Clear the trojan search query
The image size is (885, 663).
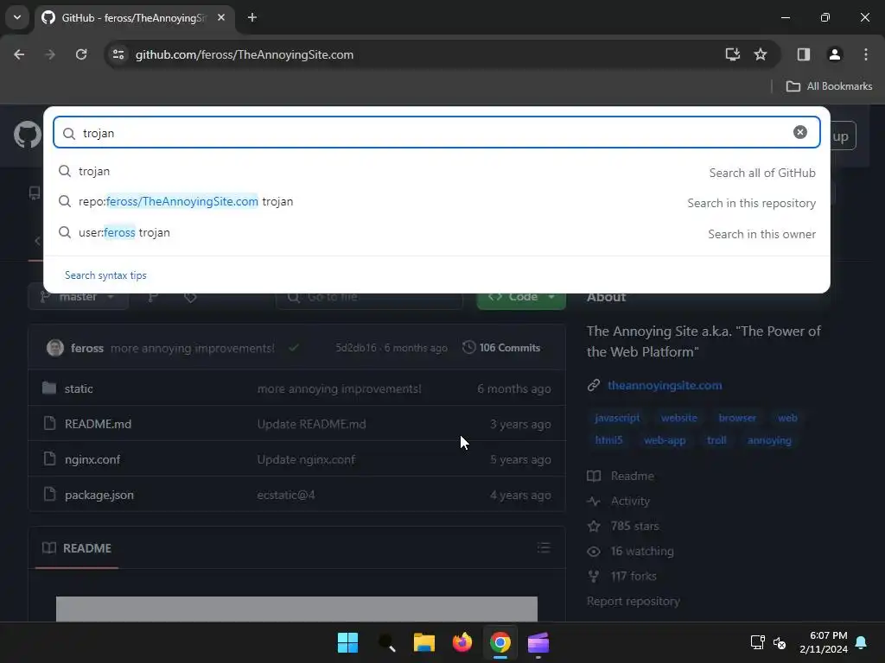tap(799, 132)
